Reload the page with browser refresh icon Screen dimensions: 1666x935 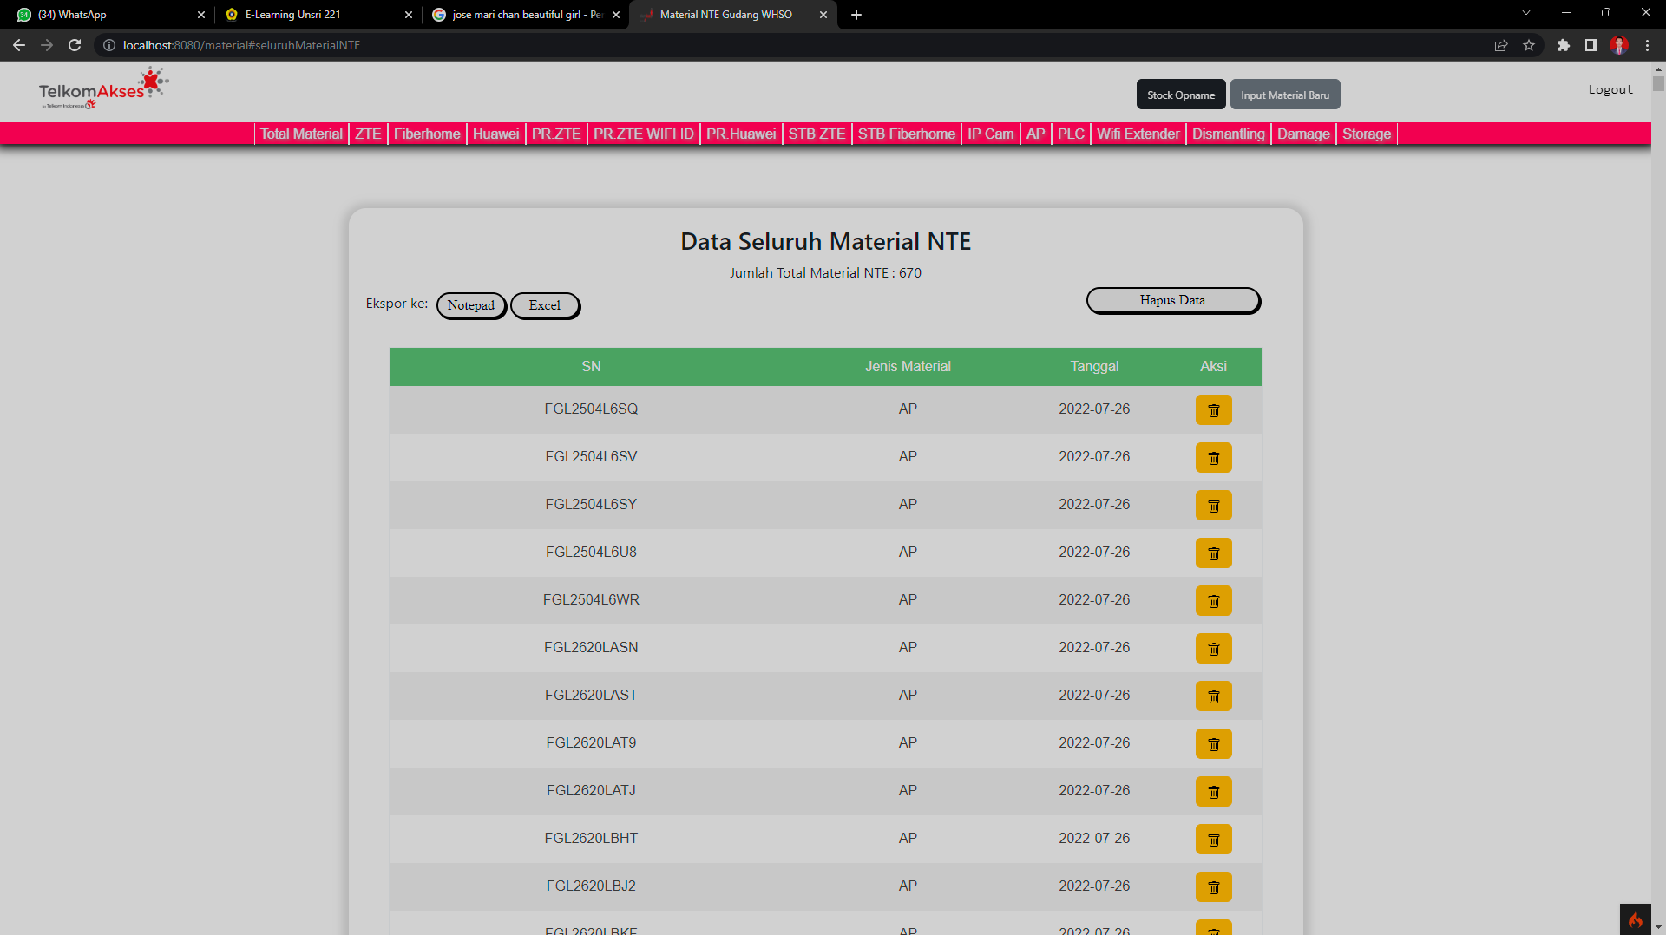75,45
